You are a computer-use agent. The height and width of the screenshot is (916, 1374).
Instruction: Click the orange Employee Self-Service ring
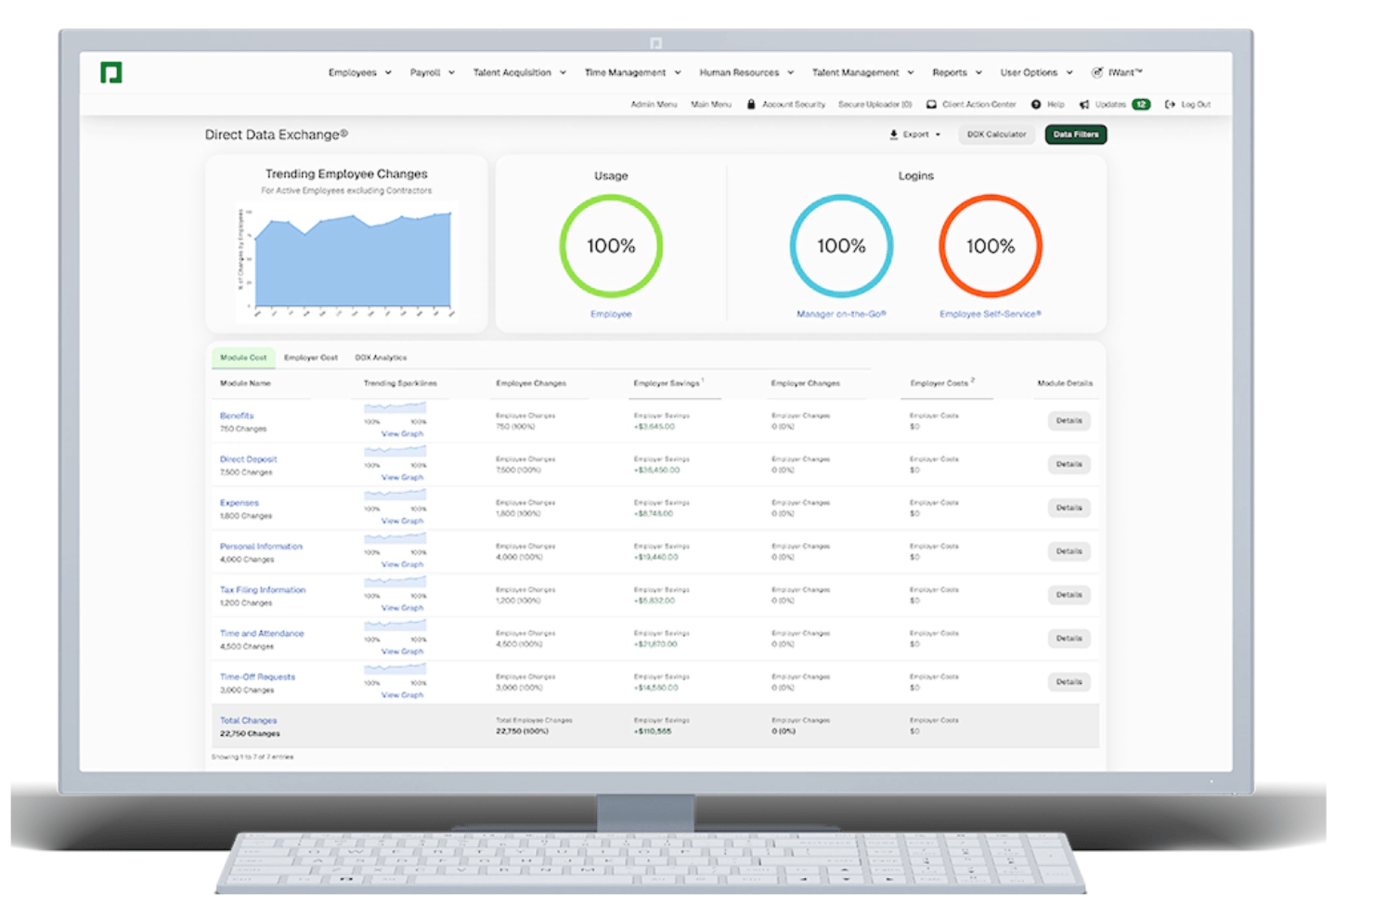pyautogui.click(x=991, y=246)
